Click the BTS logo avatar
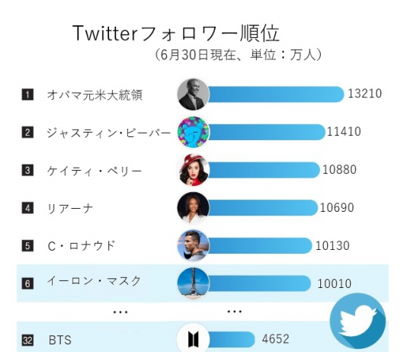The height and width of the screenshot is (352, 407). tap(193, 339)
